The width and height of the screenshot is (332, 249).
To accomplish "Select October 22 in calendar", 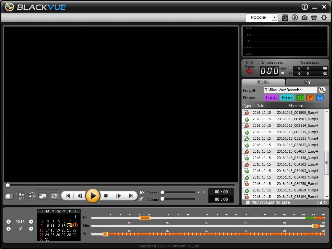I will point(74,230).
